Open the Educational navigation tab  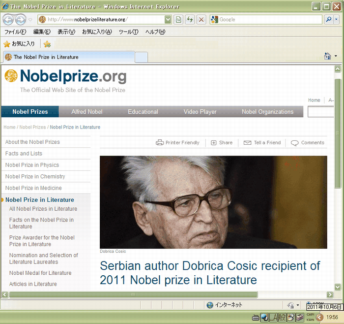[x=143, y=112]
